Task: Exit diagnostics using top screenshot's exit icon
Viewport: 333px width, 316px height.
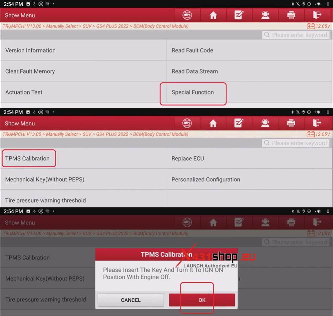Action: [x=317, y=15]
